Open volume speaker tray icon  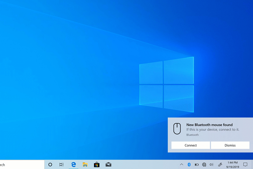[x=212, y=165]
